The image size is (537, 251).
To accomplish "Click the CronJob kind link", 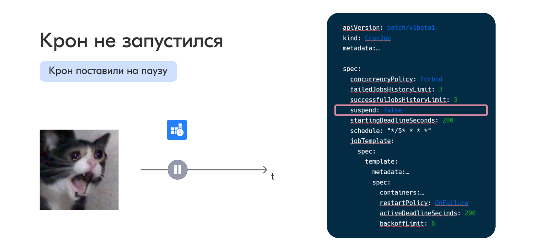I will (x=378, y=38).
